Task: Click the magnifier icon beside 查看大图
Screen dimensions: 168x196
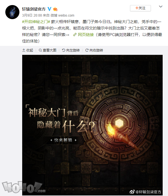Action: [x=40, y=50]
